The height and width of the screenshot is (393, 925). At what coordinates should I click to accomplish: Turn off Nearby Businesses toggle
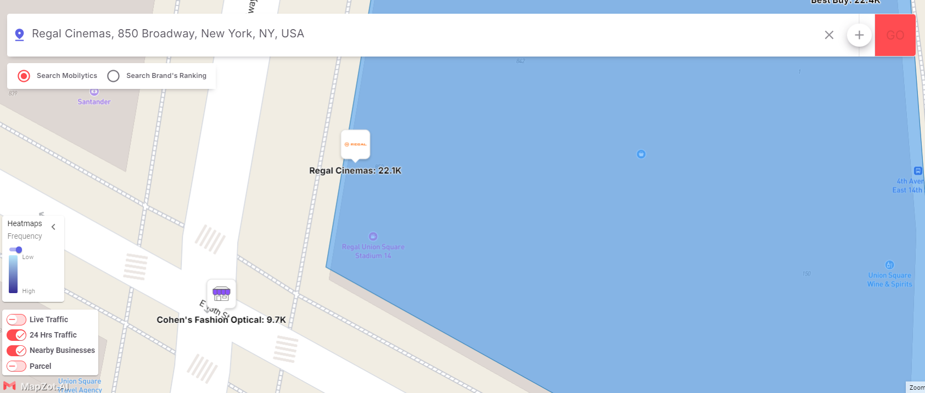pos(16,350)
